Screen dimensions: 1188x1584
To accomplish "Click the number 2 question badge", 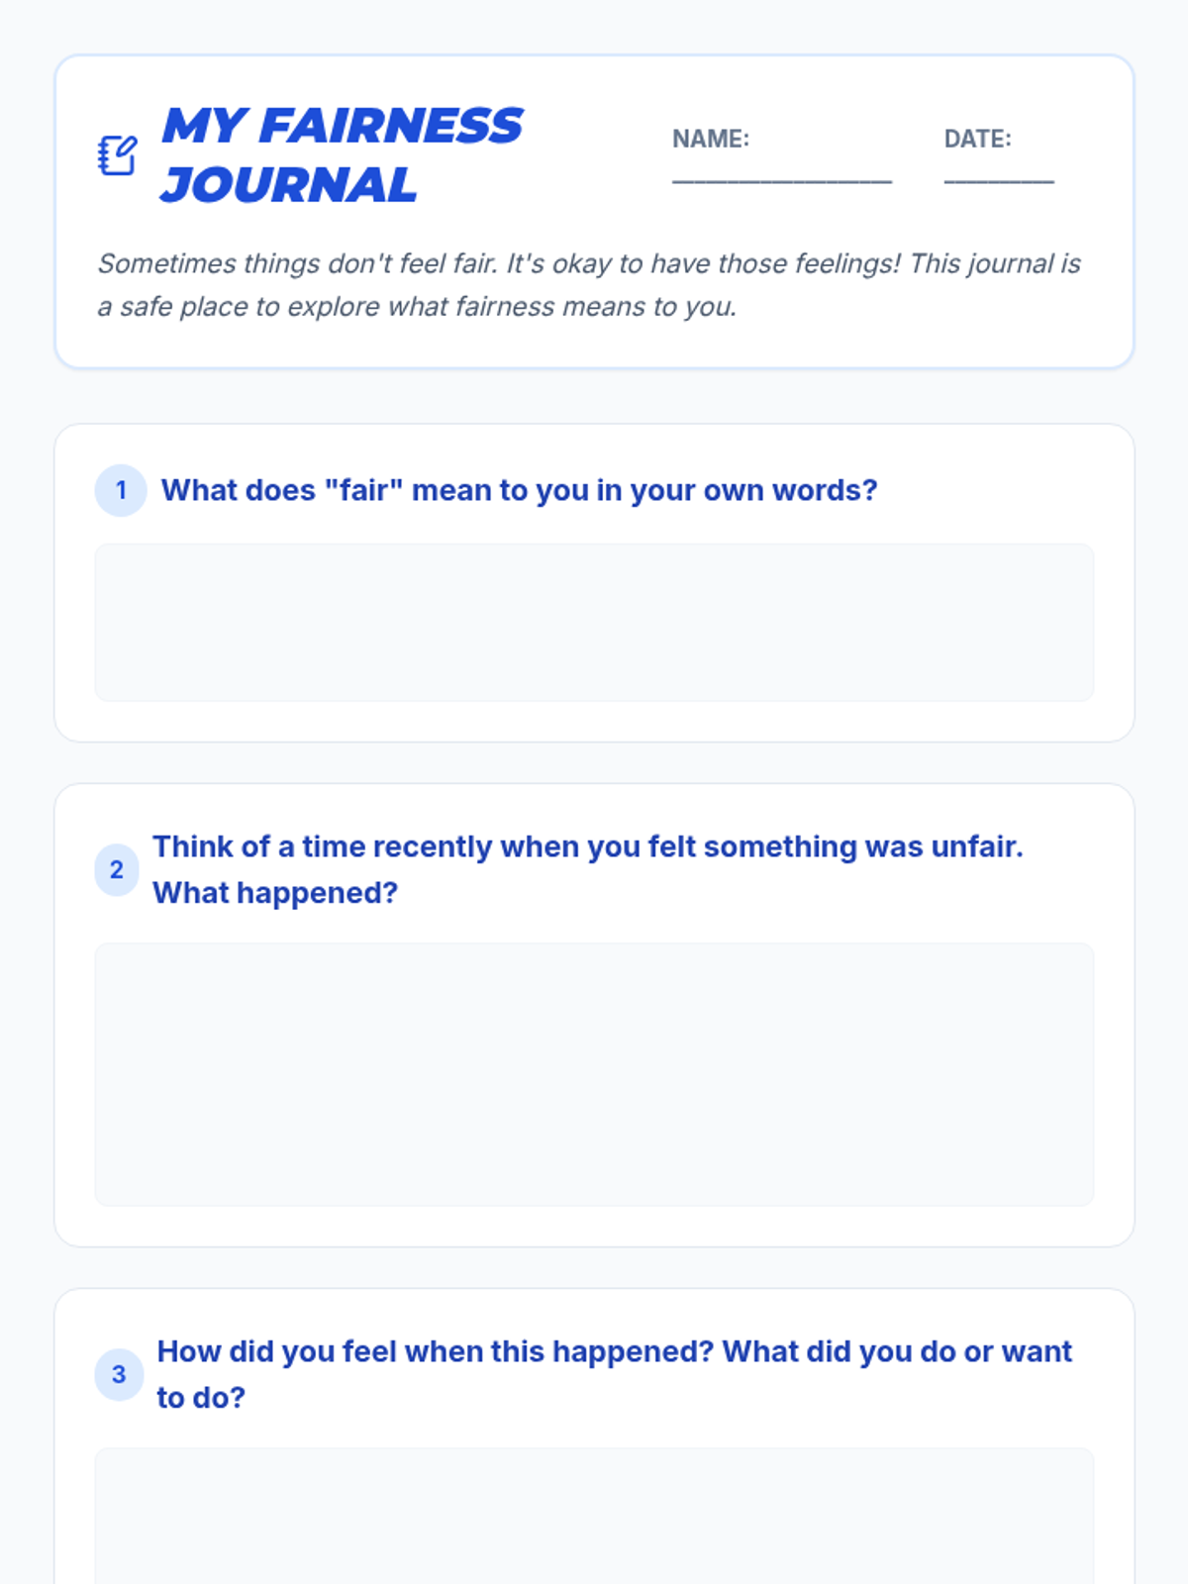I will 117,870.
